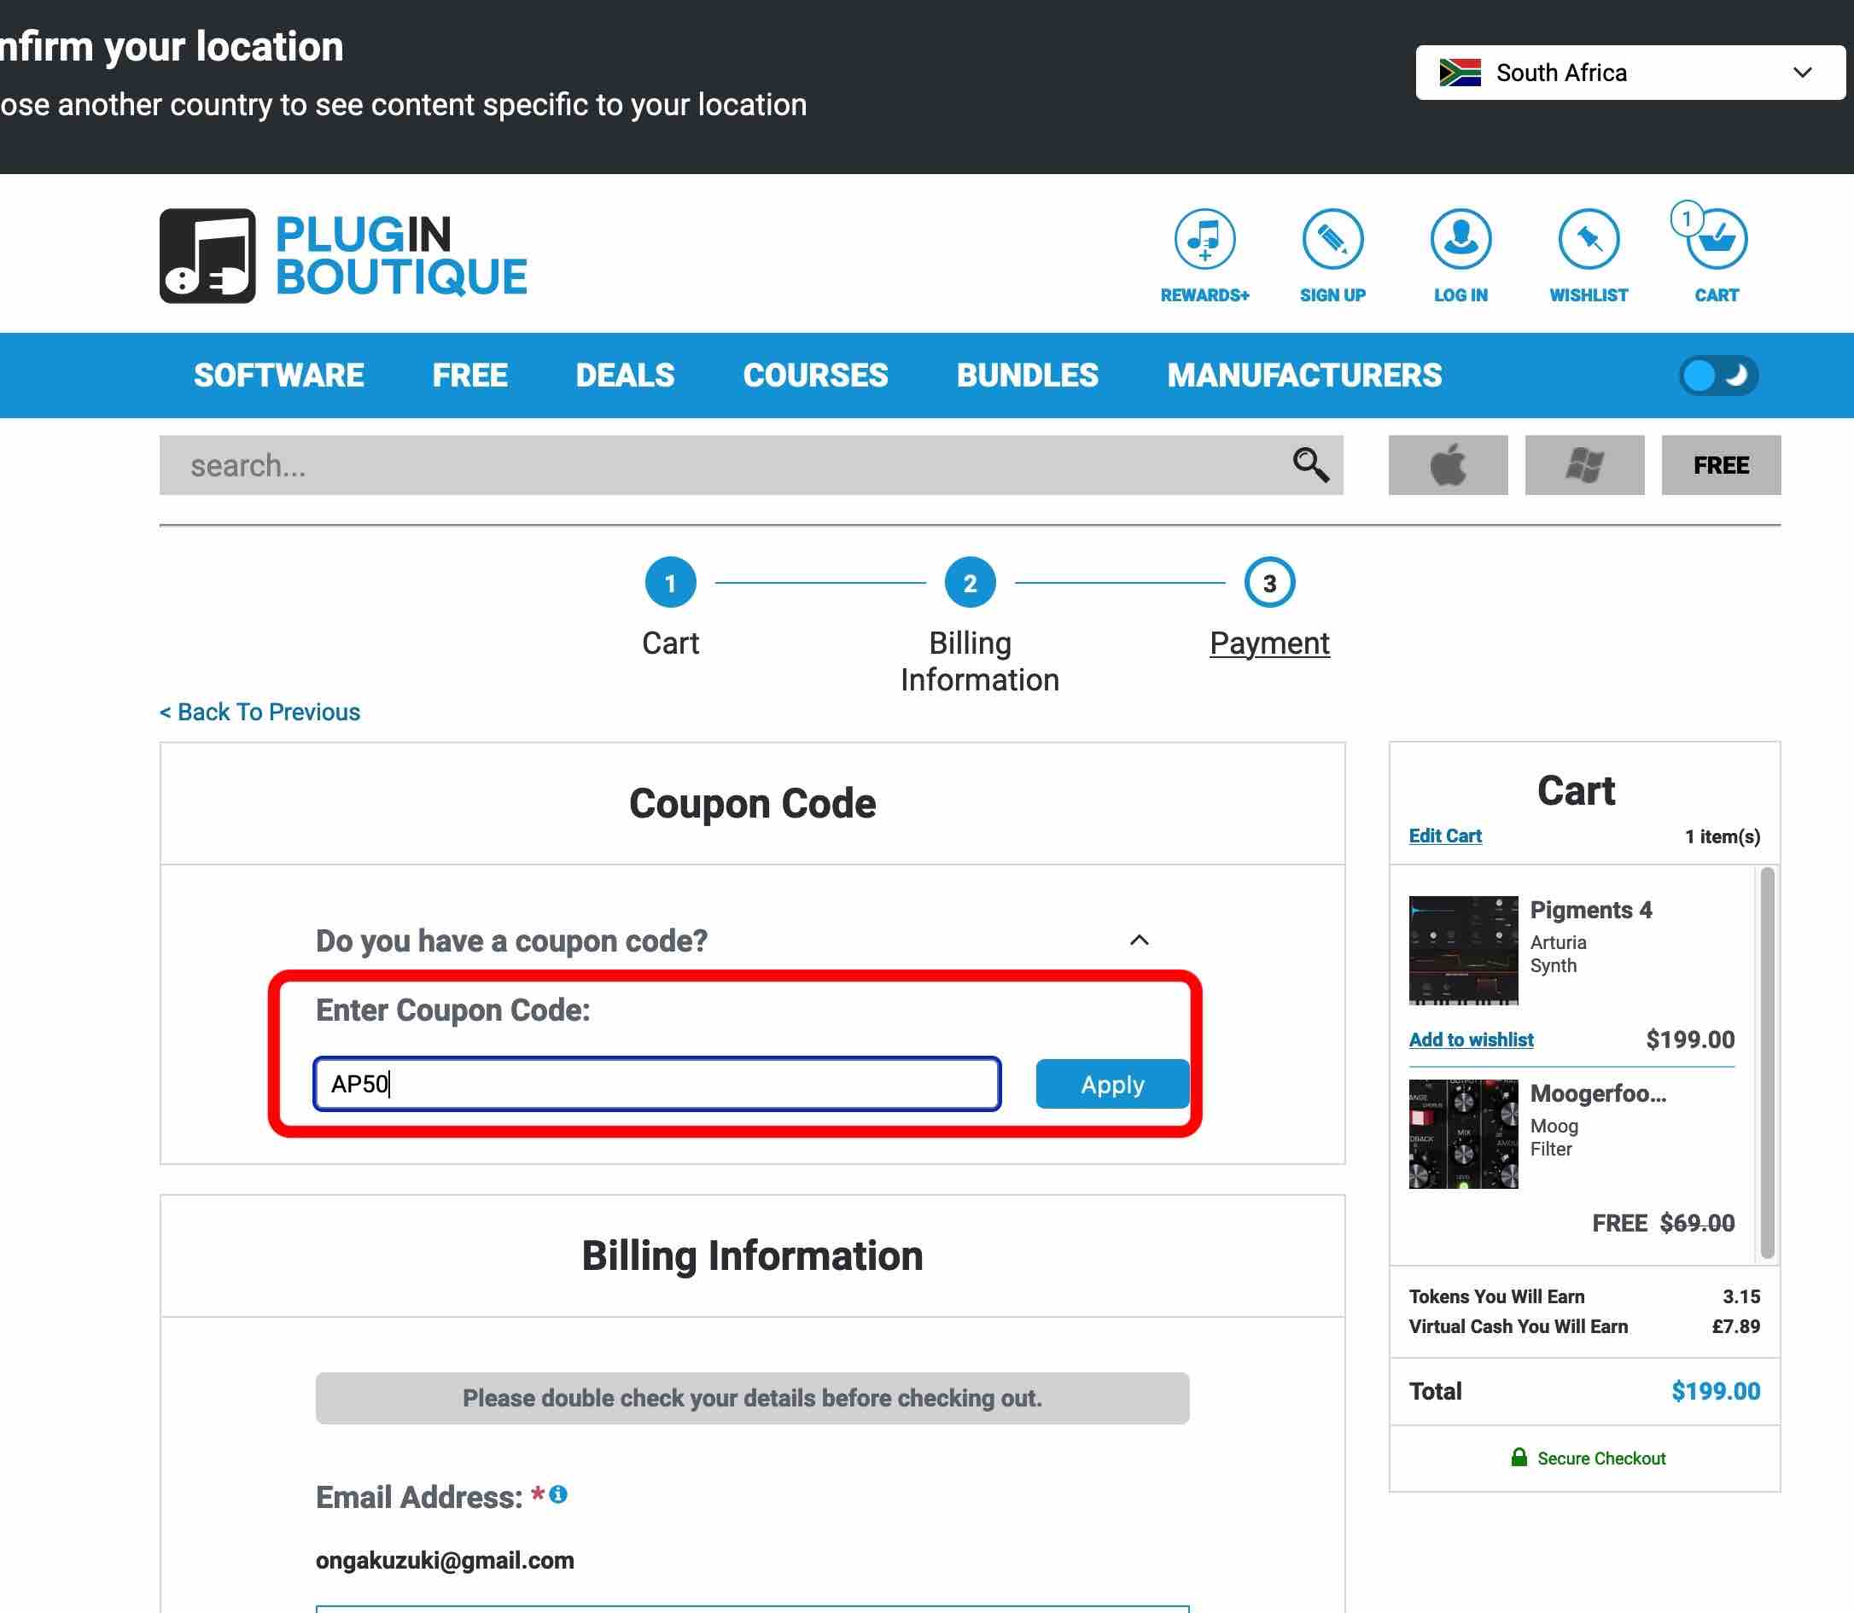Viewport: 1854px width, 1613px height.
Task: Open the South Africa country dropdown
Action: point(1629,73)
